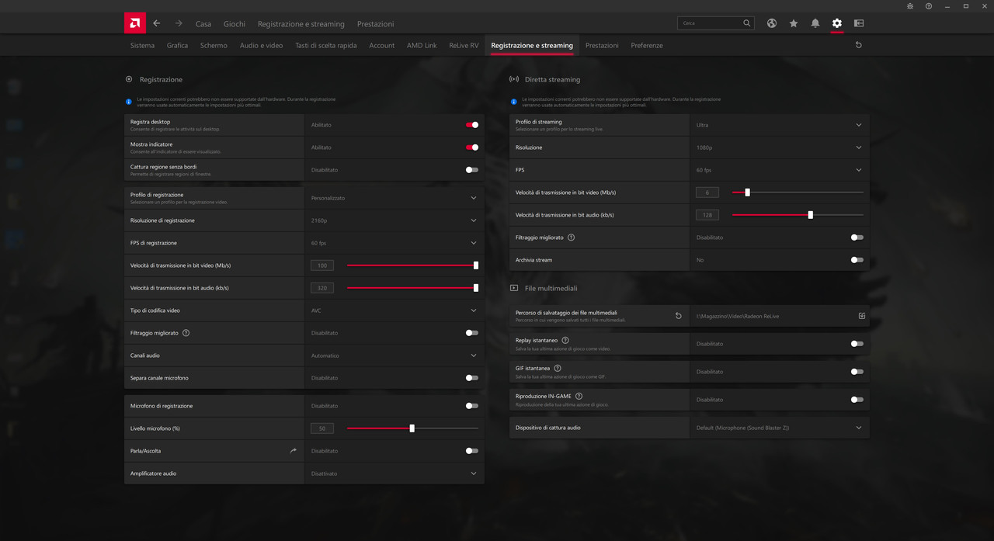
Task: Open the web browser globe icon
Action: 772,23
